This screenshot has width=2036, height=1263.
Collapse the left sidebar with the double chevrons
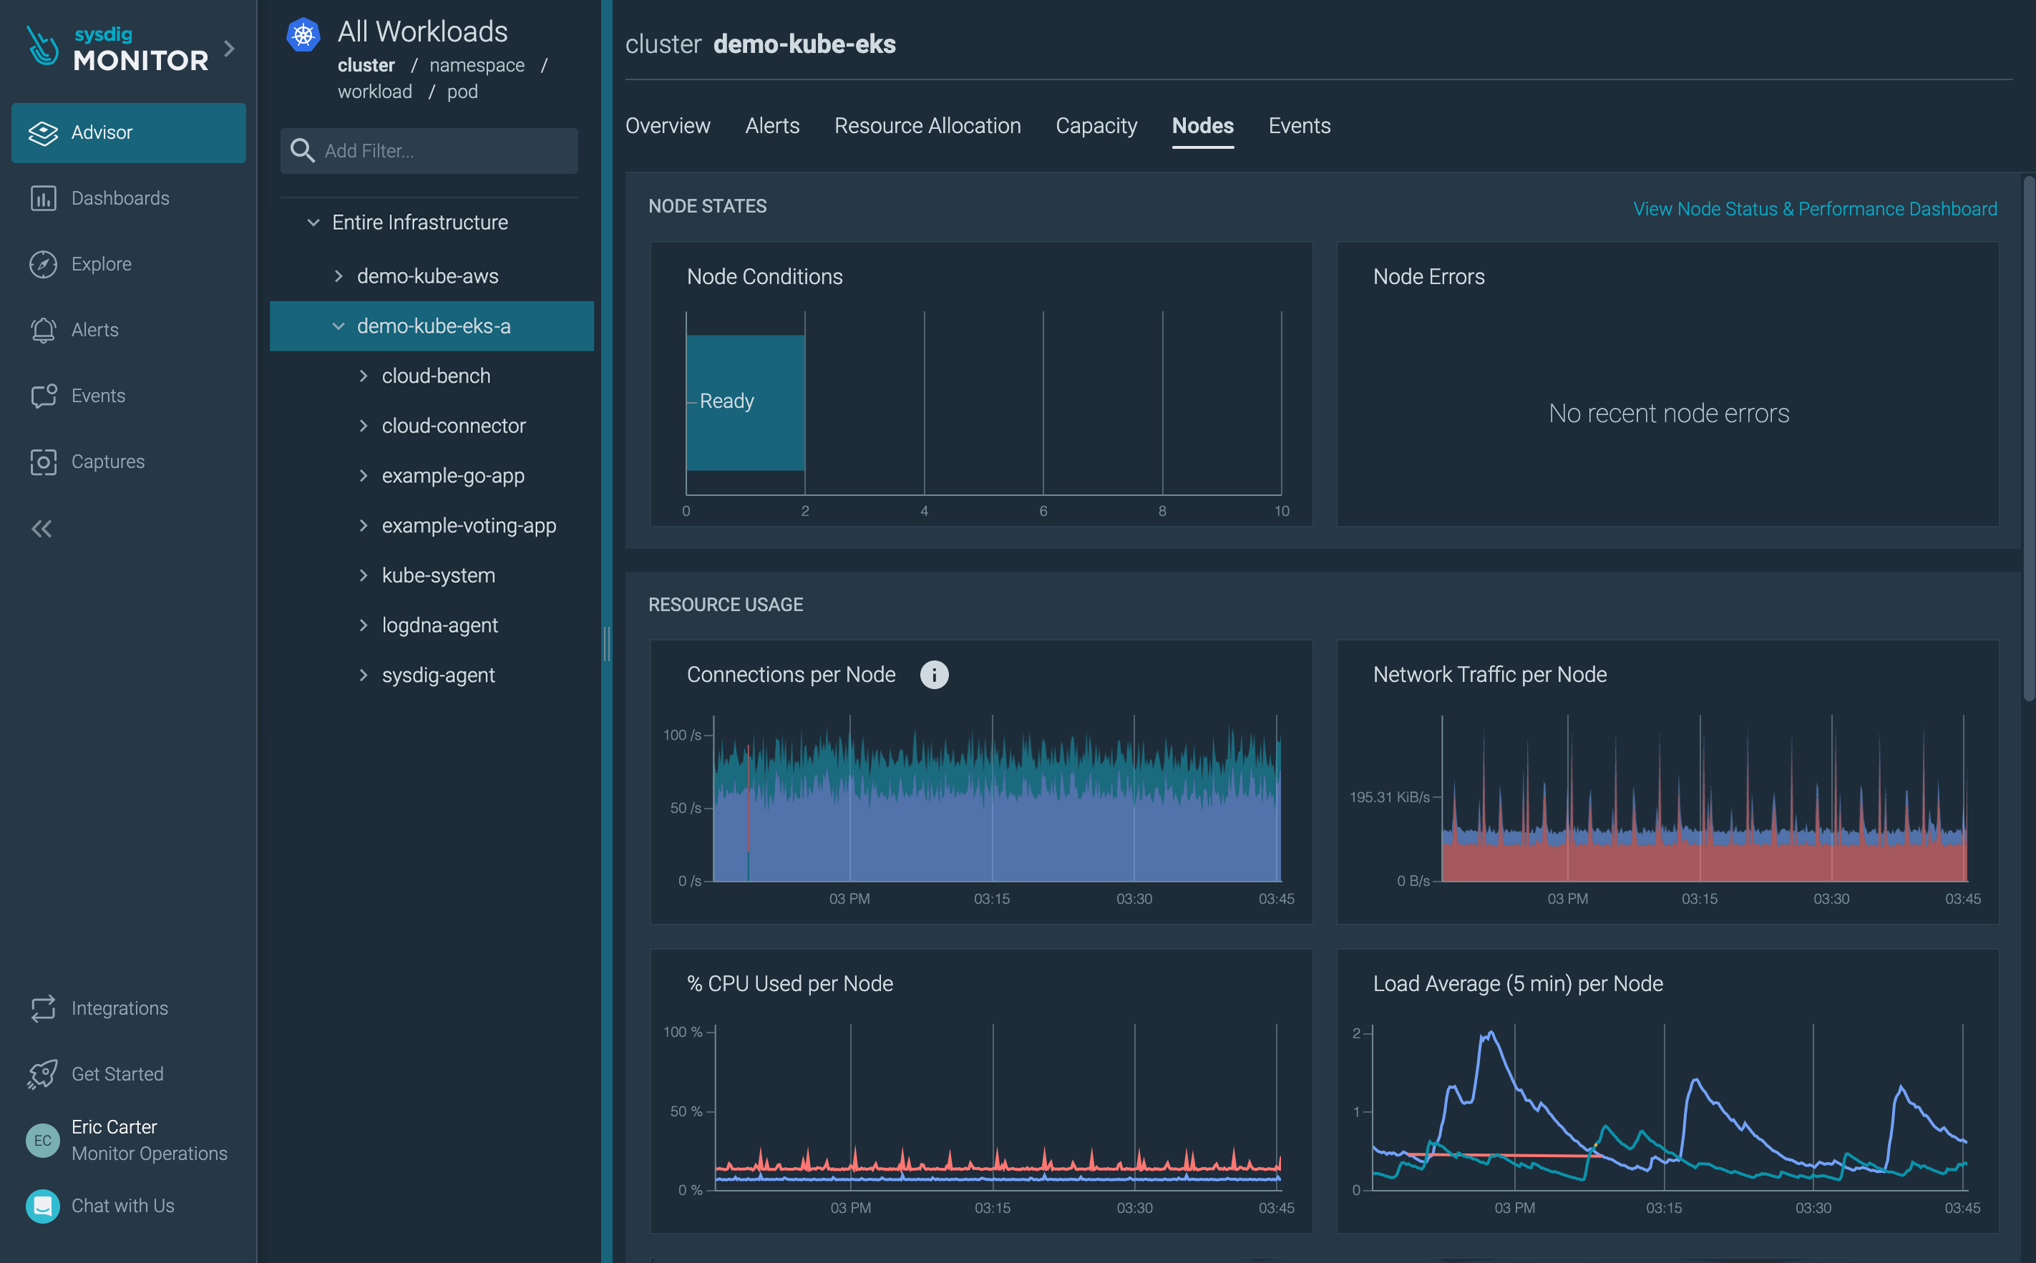coord(41,528)
